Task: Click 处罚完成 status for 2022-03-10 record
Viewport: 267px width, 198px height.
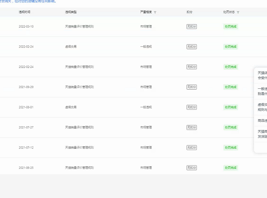Action: (x=230, y=27)
